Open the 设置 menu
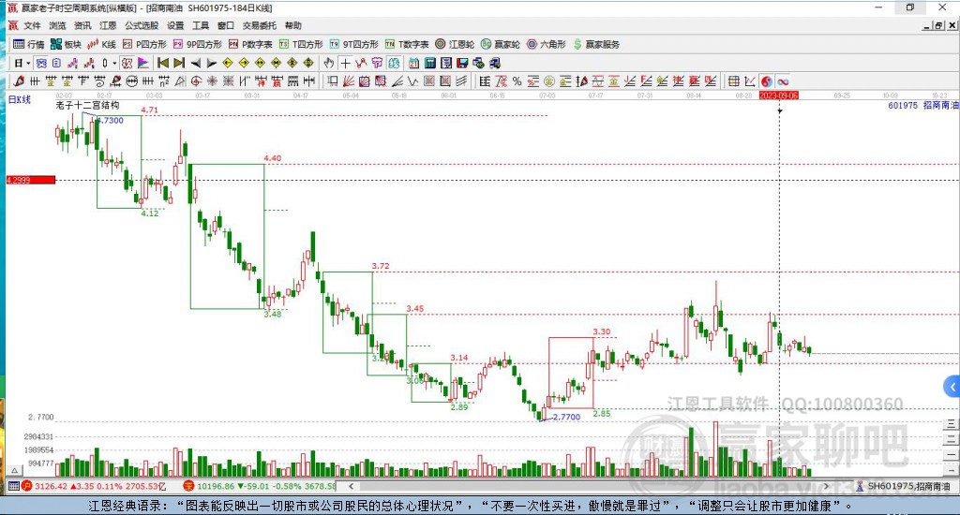This screenshot has width=960, height=515. pyautogui.click(x=175, y=25)
